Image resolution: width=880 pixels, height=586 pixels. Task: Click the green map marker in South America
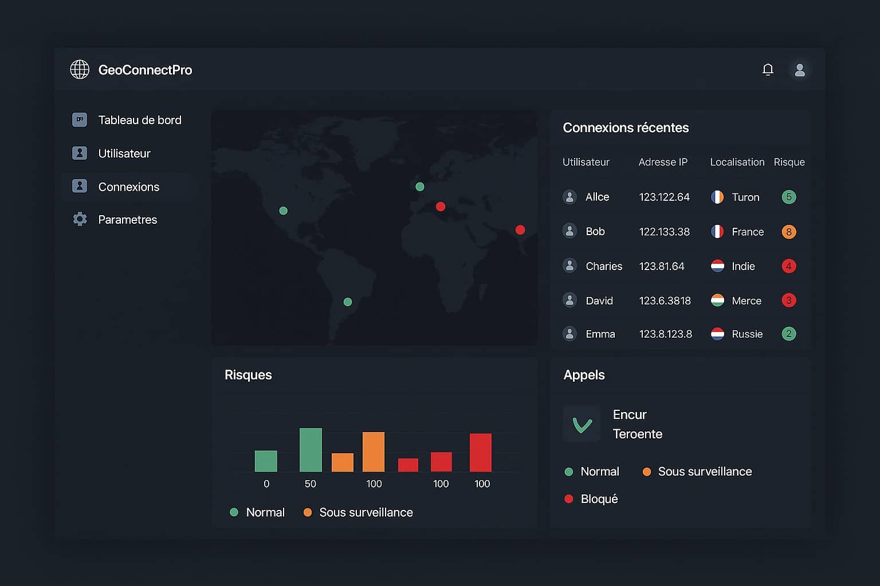348,302
